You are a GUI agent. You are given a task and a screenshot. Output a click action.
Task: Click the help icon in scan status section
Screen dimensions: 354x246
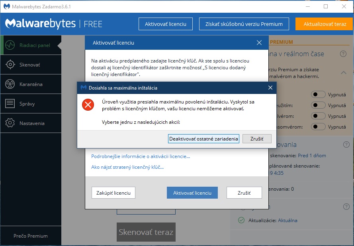pos(346,144)
